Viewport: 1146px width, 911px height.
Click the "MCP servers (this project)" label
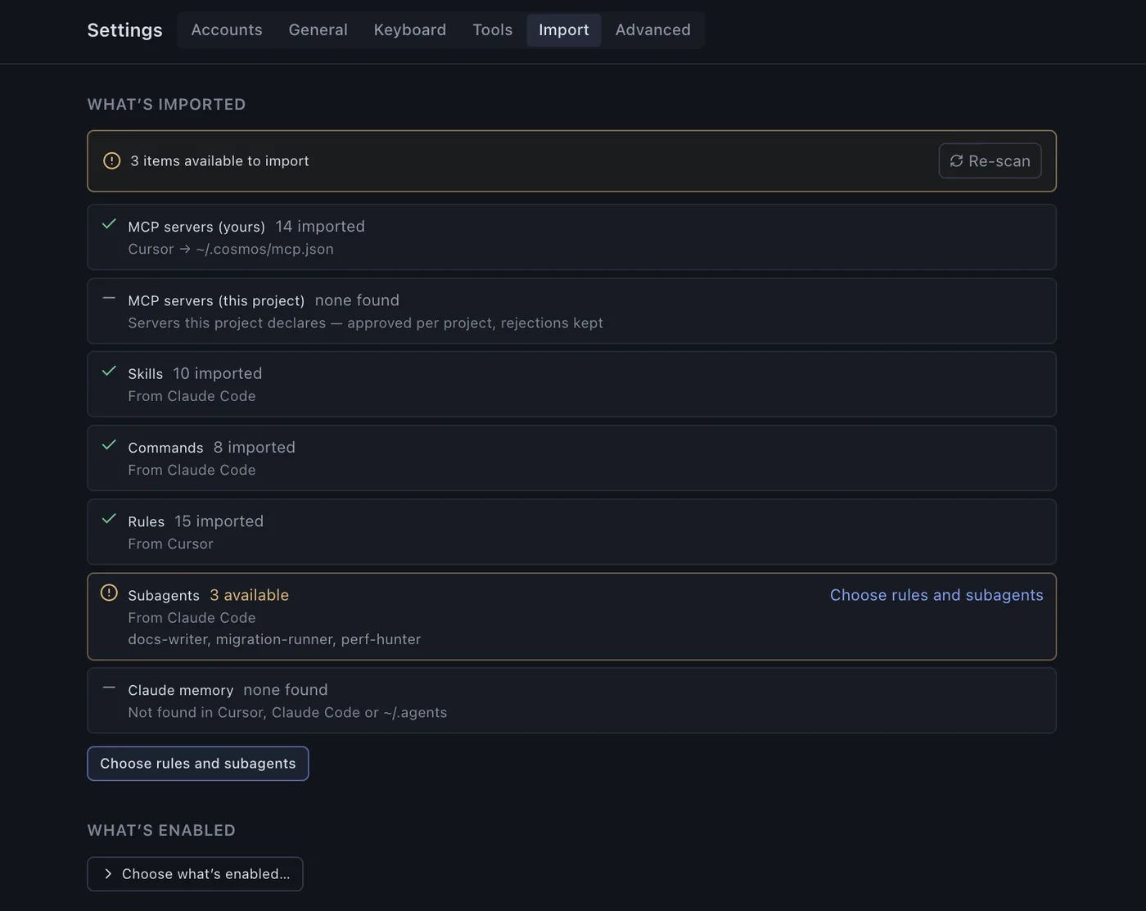[216, 301]
